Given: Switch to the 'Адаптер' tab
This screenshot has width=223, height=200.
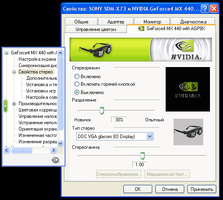Looking at the screenshot, I should pyautogui.click(x=116, y=22).
